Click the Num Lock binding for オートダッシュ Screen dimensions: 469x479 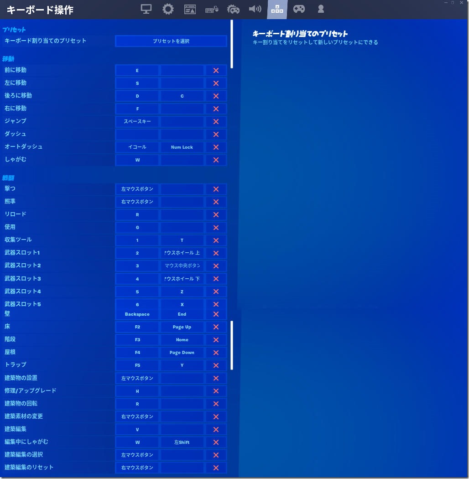(x=182, y=147)
